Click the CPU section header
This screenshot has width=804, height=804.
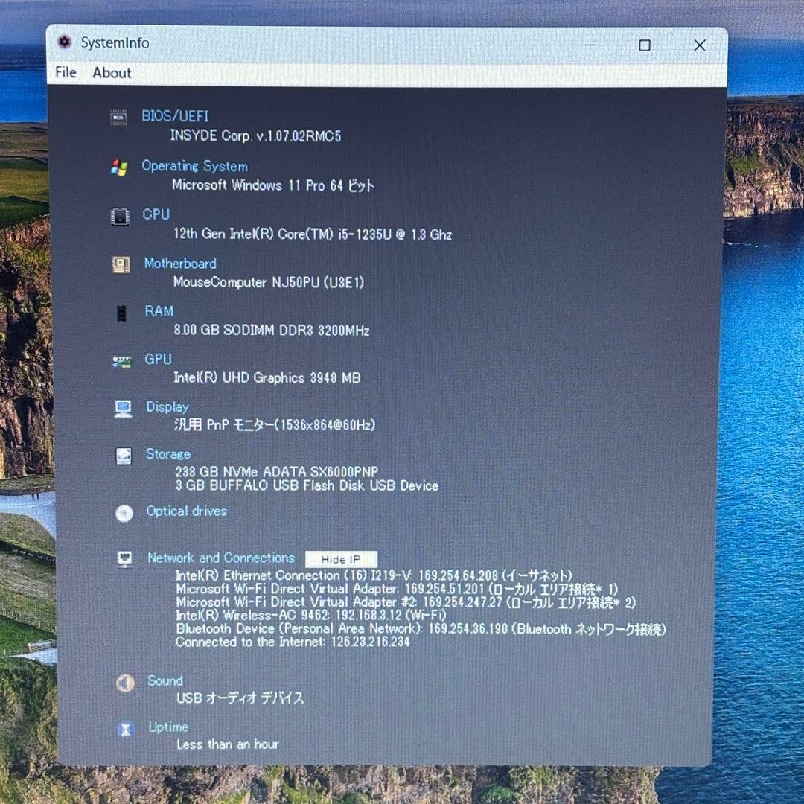(x=156, y=215)
